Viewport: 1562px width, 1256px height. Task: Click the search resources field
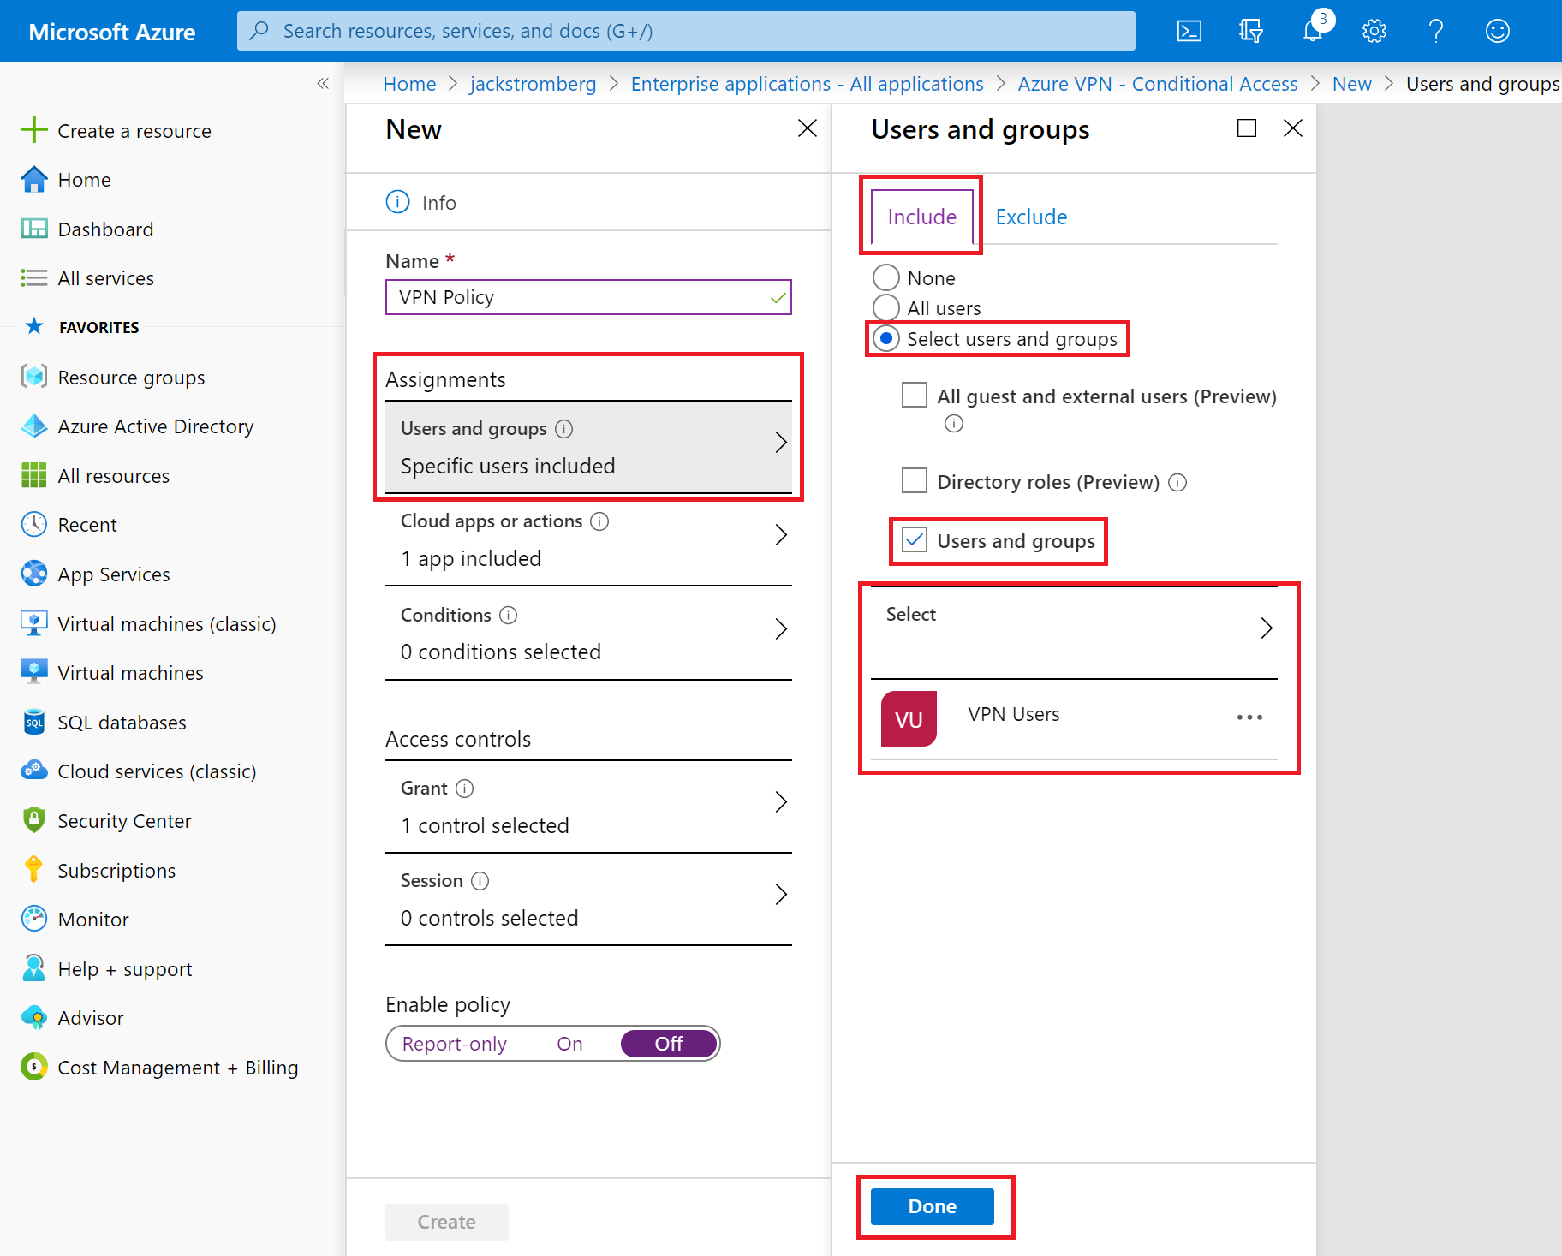(686, 31)
